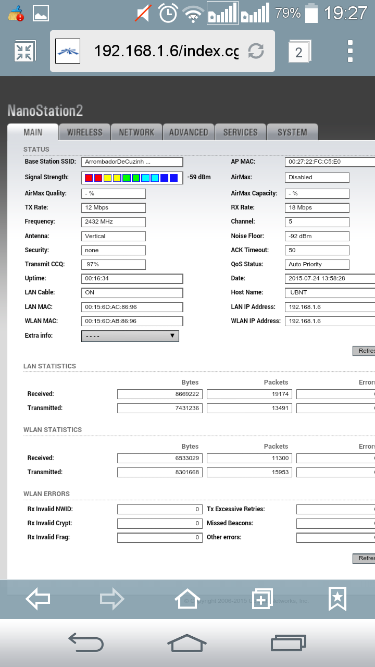Click WLAN transmitted packets 15953

pos(249,472)
